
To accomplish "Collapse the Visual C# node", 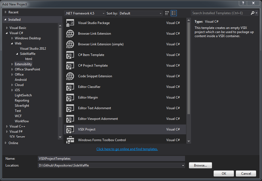I will point(7,33).
